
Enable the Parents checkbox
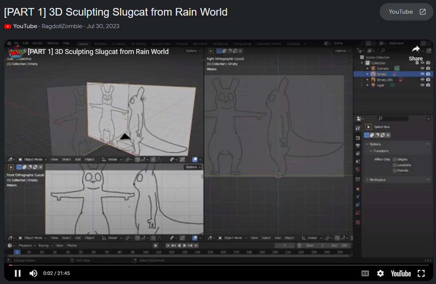395,171
